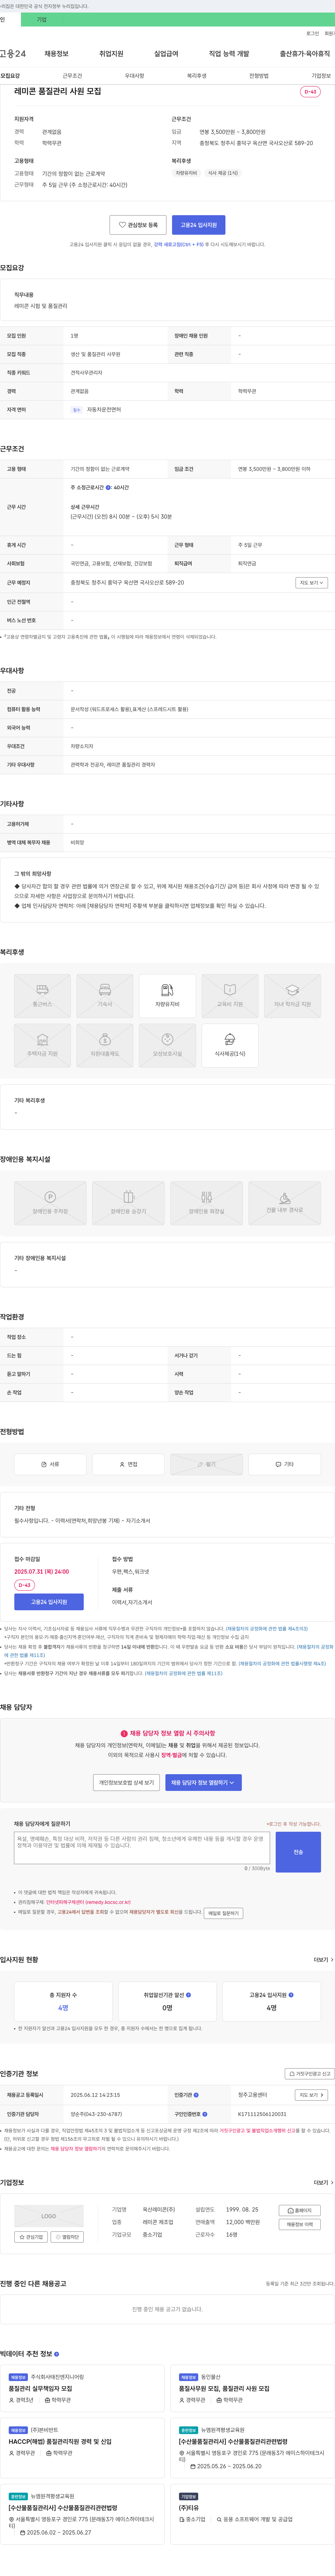The image size is (335, 2576).
Task: Open the 취업지원 menu
Action: pyautogui.click(x=111, y=54)
